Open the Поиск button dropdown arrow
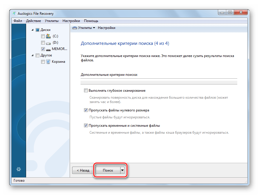Screen dimensions: 259x195 click(x=122, y=170)
